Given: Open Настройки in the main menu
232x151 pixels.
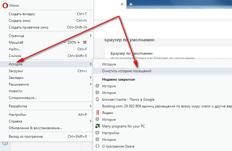Looking at the screenshot, I should [x=46, y=115].
